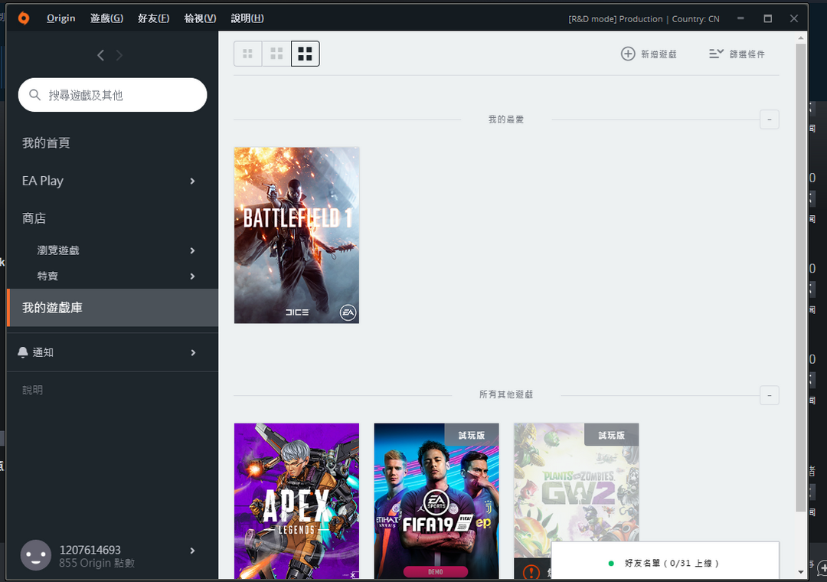Click the search games input field

[x=113, y=95]
